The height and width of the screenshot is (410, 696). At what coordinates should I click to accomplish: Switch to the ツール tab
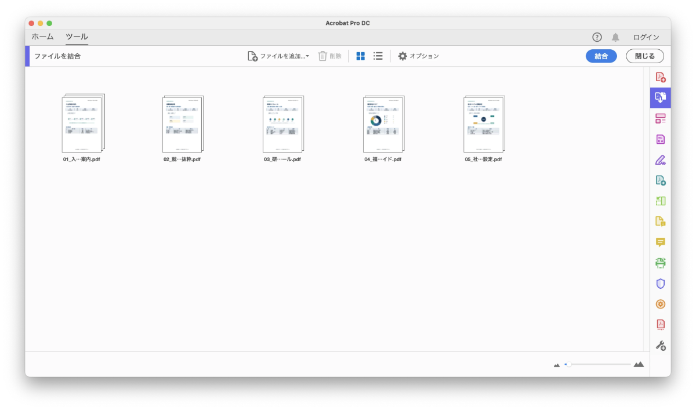click(77, 37)
